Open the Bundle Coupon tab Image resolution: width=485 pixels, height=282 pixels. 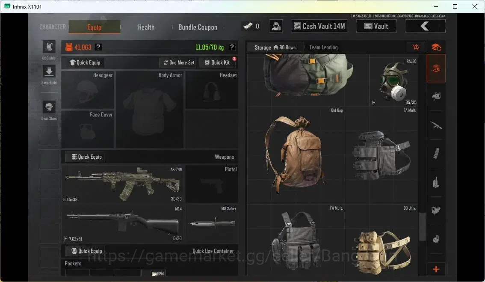point(198,27)
